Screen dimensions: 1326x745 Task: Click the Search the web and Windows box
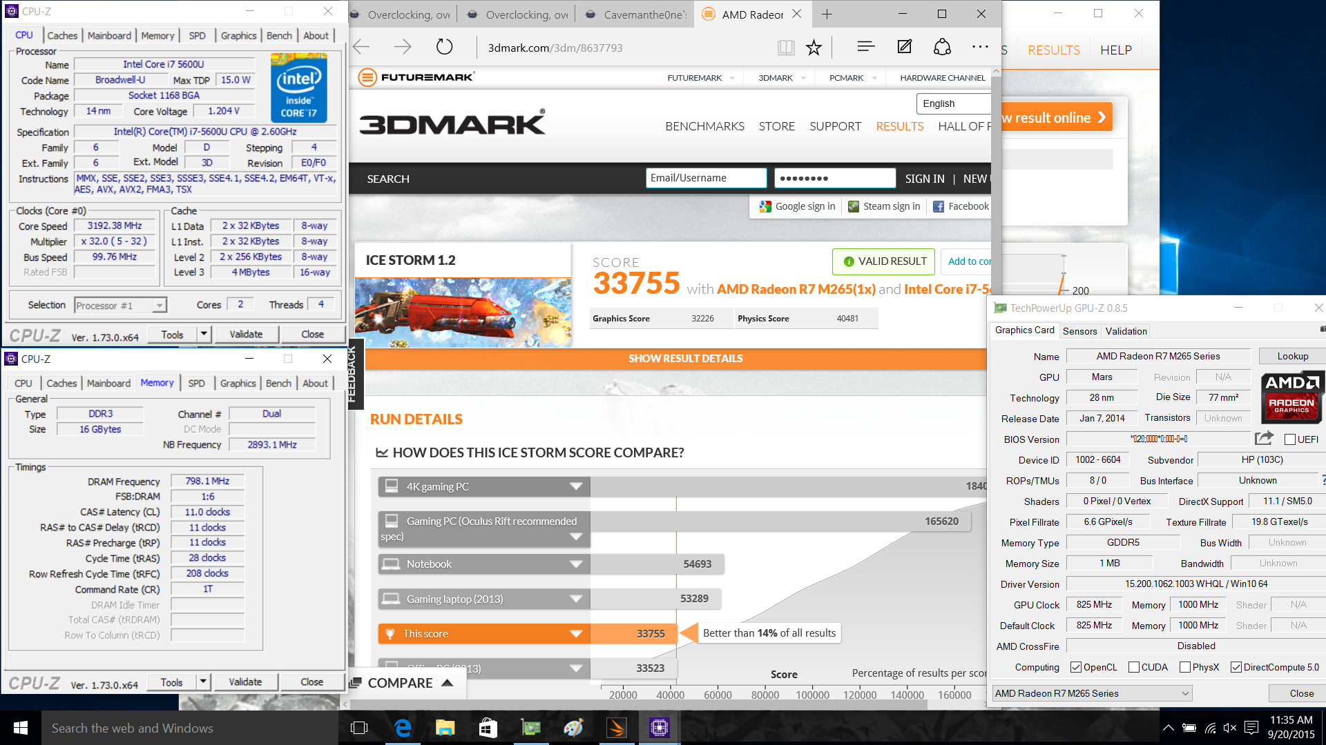[x=190, y=728]
